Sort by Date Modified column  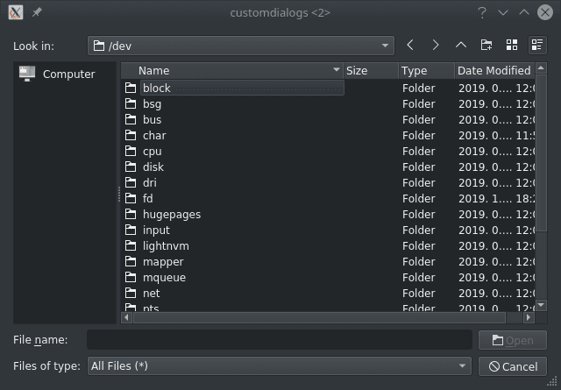click(494, 70)
